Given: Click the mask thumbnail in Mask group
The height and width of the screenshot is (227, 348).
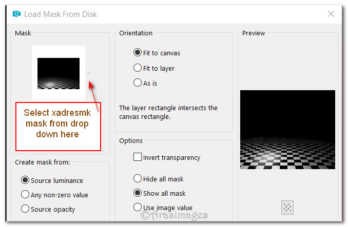Looking at the screenshot, I should pyautogui.click(x=59, y=73).
